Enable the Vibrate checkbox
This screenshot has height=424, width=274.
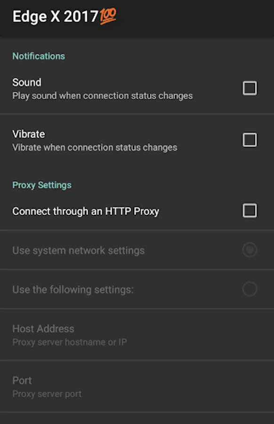[250, 139]
